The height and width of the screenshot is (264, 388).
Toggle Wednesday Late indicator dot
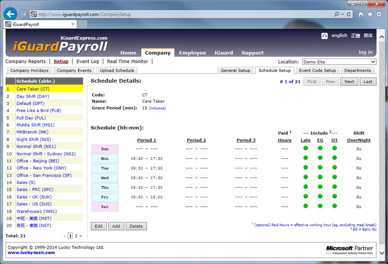pos(306,177)
